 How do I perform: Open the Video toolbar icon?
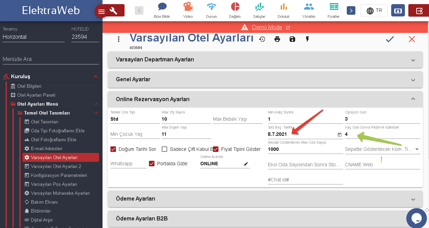(x=188, y=10)
